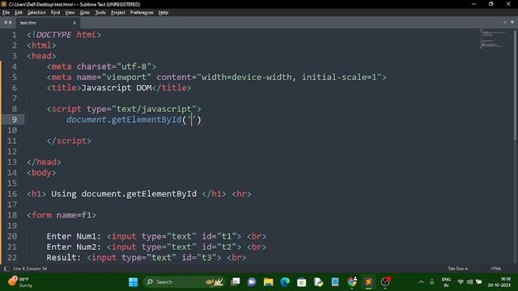This screenshot has height=291, width=518.
Task: Open the Help menu
Action: 163,13
